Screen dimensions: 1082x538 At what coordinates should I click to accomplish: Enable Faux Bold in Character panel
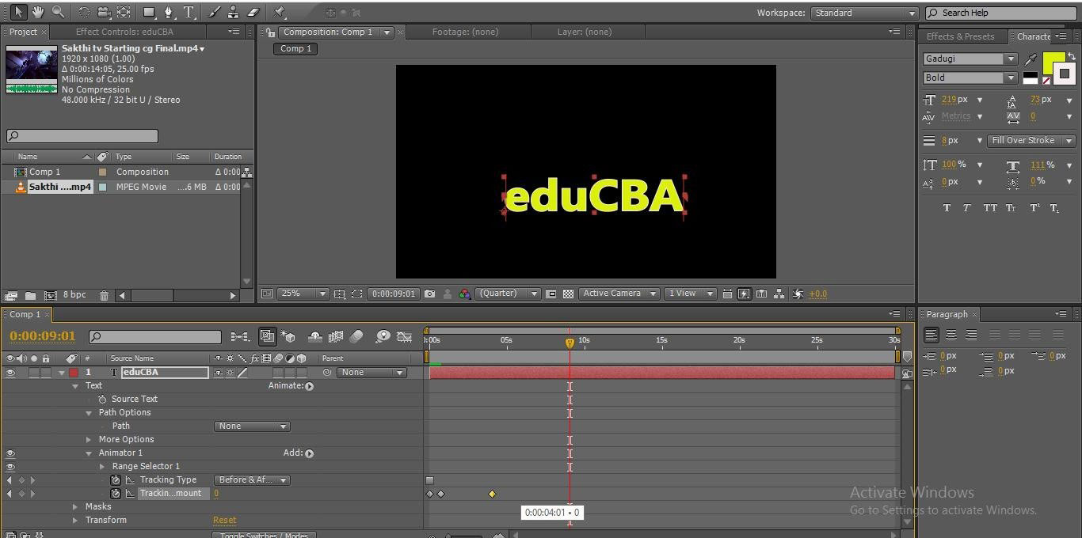(947, 208)
